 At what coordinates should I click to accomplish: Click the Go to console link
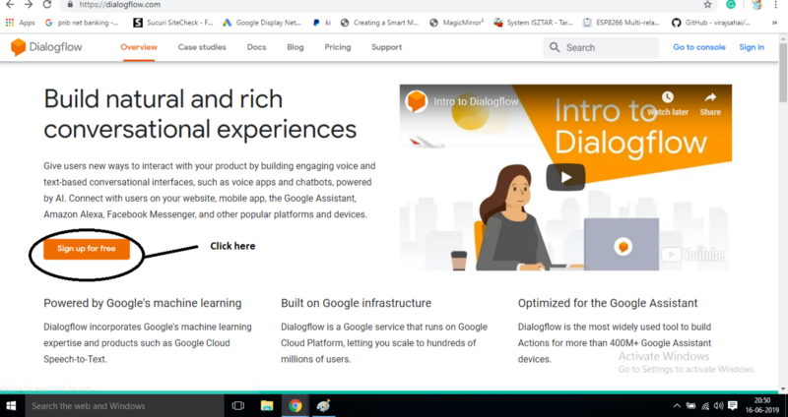[x=699, y=47]
